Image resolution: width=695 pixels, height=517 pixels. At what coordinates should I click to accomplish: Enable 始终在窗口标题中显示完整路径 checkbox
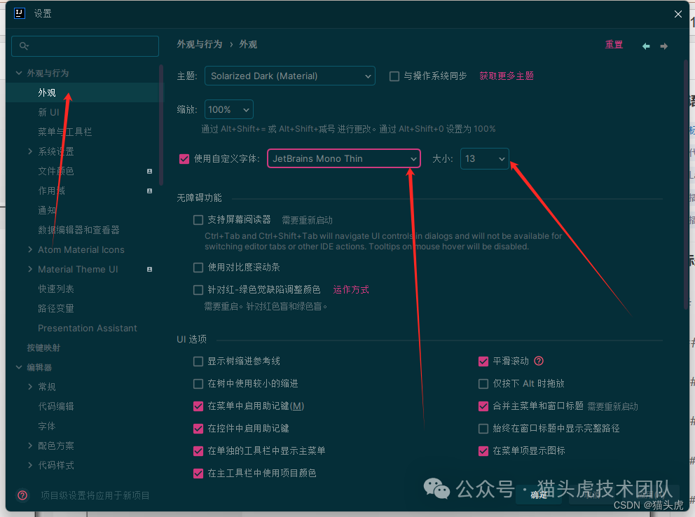[x=483, y=429]
